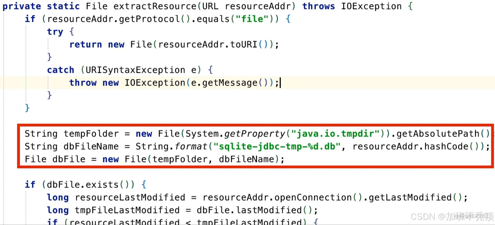Click dbFile.exists in the if condition
Image resolution: width=495 pixels, height=225 pixels.
click(83, 185)
